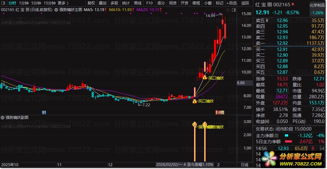327x169 pixels.
Task: Click the 交易状态 闭市阶段 status line
Action: point(284,129)
